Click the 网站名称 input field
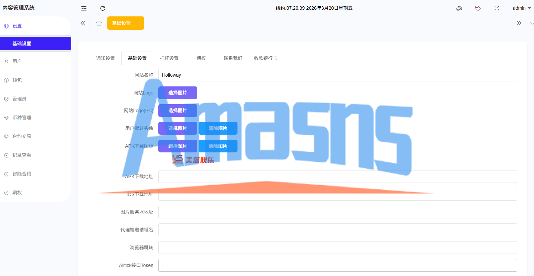Image resolution: width=534 pixels, height=276 pixels. tap(337, 75)
